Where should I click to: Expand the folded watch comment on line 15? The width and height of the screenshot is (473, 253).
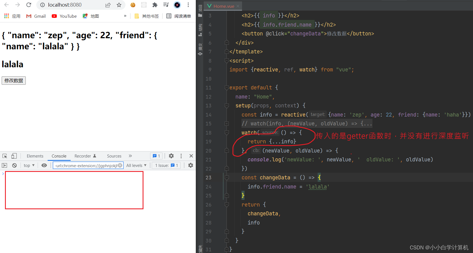[x=227, y=124]
